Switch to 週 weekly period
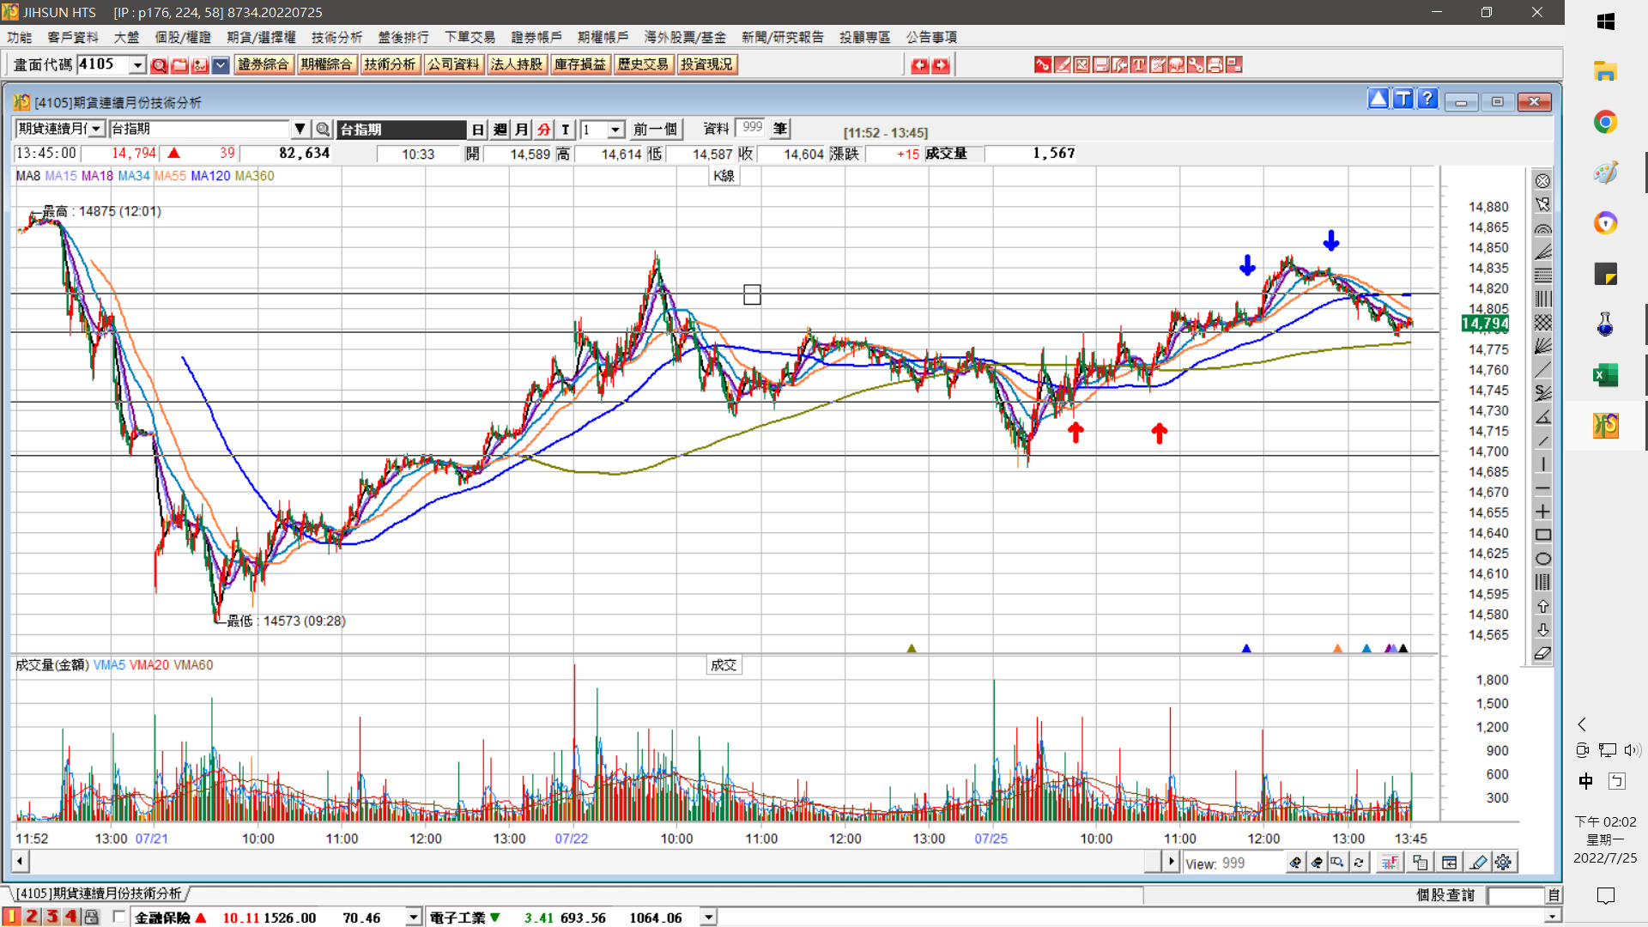 click(x=500, y=130)
